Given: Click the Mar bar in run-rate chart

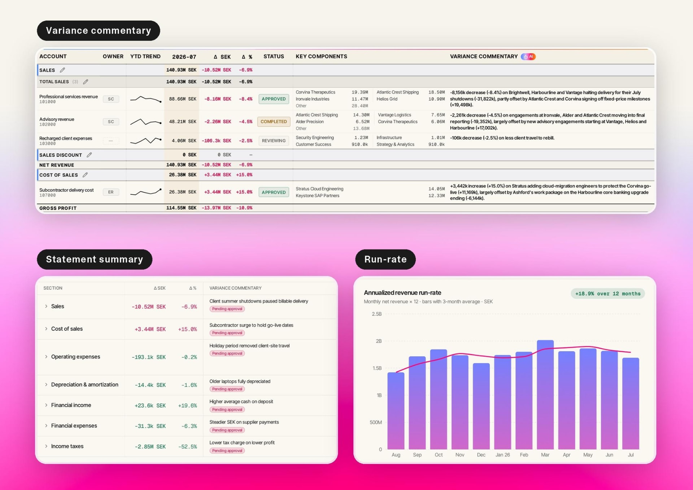Looking at the screenshot, I should click(x=545, y=394).
